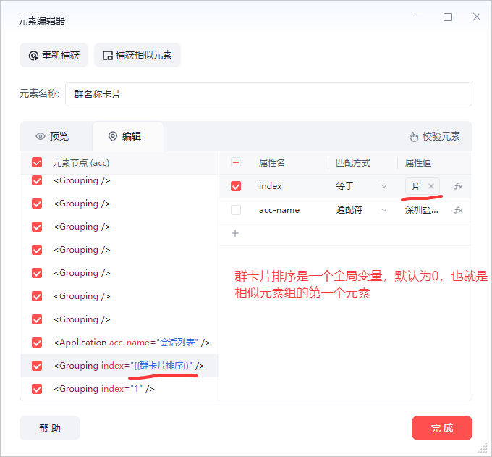Screen dimensions: 492x457
Task: Select the 编辑 edit tab
Action: (x=124, y=136)
